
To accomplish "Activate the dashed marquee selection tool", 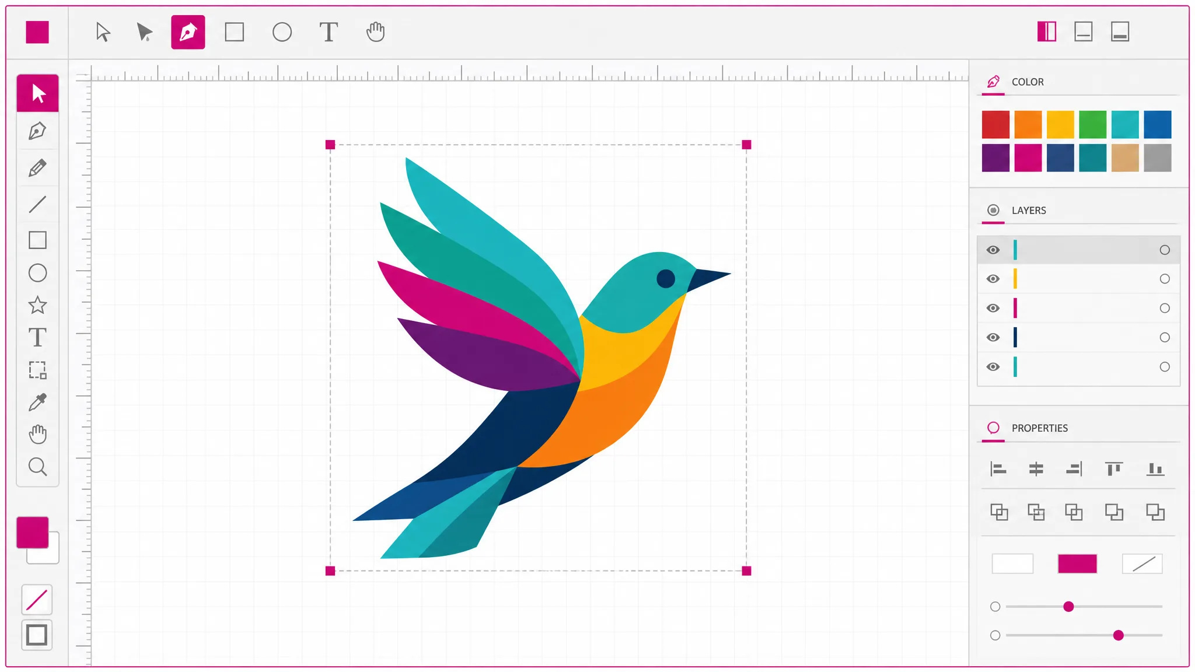I will click(37, 370).
